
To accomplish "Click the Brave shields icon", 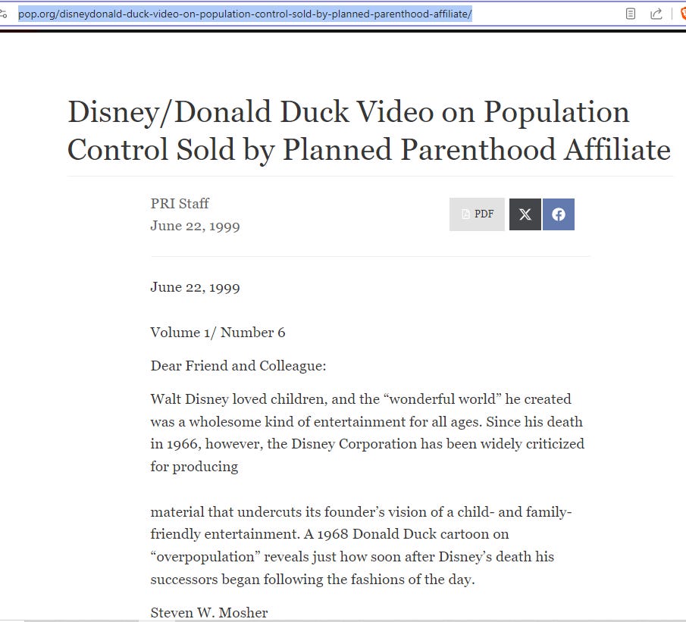I will tap(683, 14).
